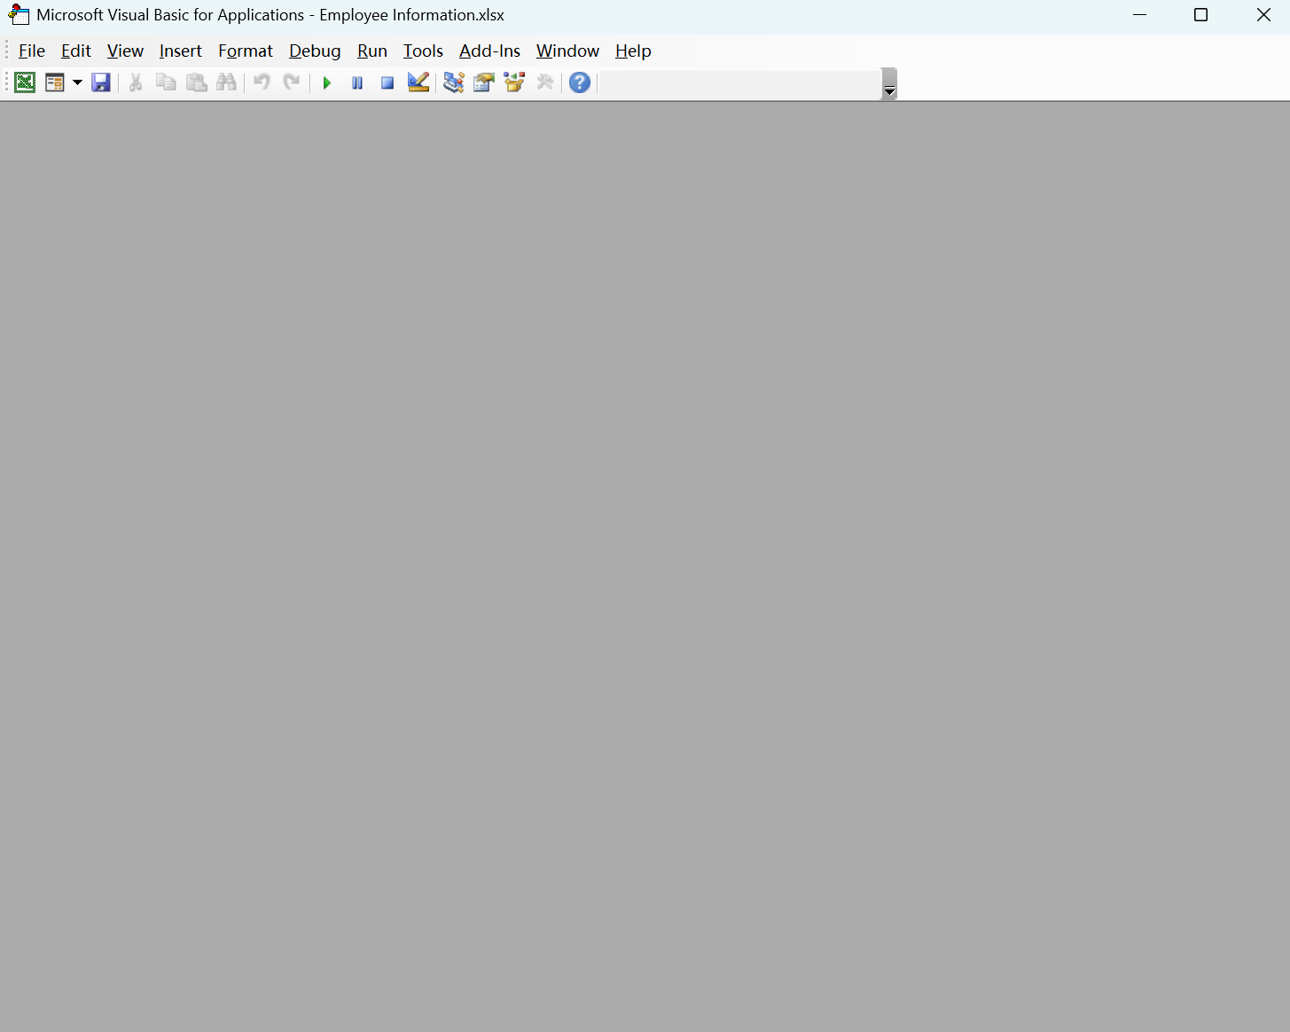Redo the last action

[292, 82]
